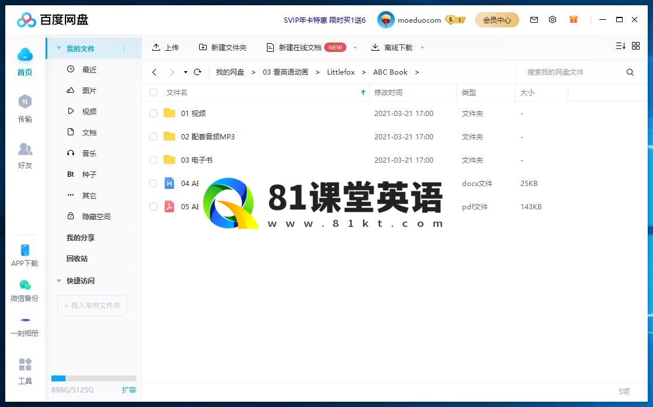This screenshot has width=653, height=407.
Task: Click 我的网盘 in the breadcrumb path
Action: click(x=230, y=72)
